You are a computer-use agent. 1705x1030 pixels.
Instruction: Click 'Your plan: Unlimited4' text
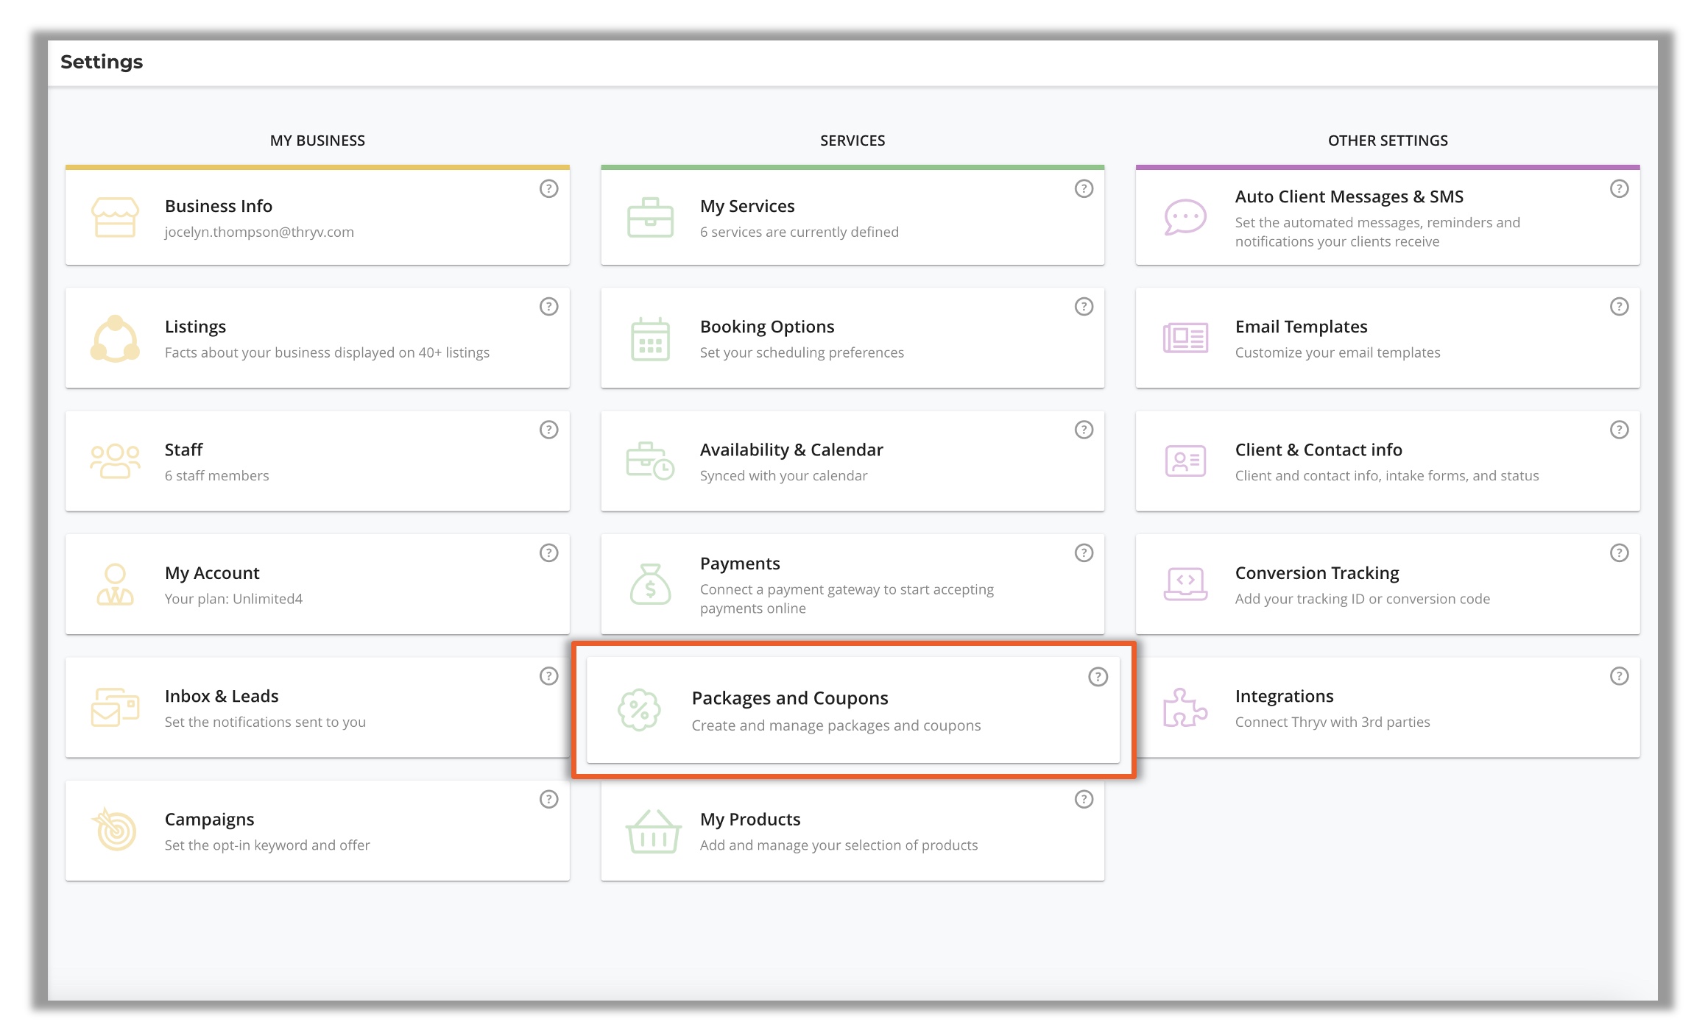coord(233,600)
